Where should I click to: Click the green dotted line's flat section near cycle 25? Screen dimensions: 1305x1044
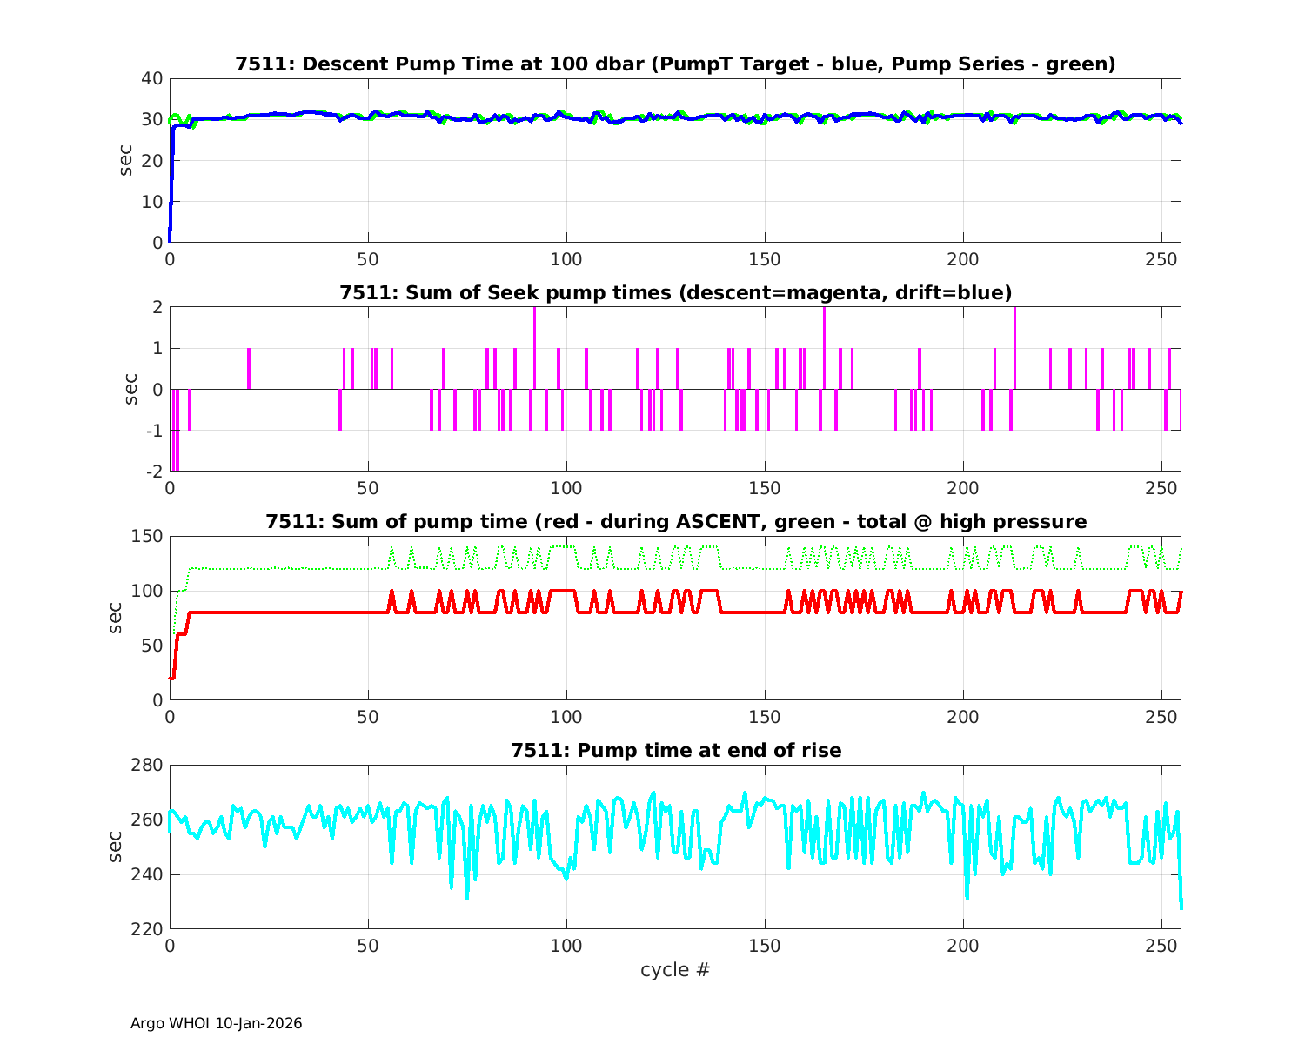(269, 569)
